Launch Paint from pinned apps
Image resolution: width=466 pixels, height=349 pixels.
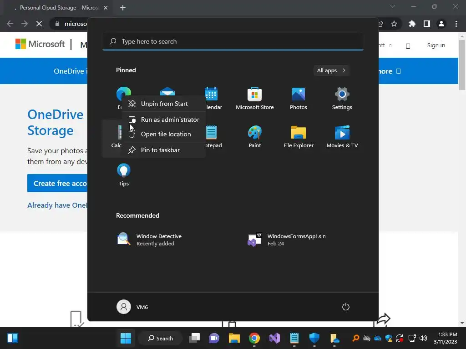coord(255,137)
